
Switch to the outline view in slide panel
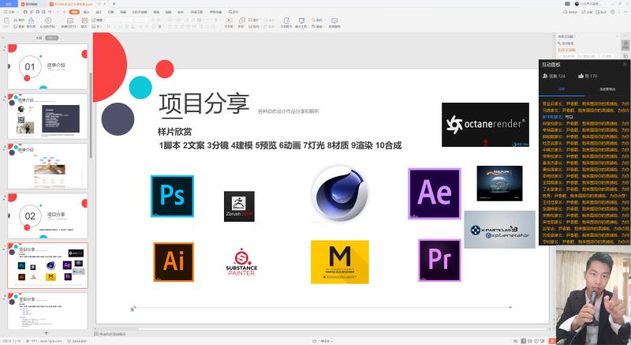37,37
